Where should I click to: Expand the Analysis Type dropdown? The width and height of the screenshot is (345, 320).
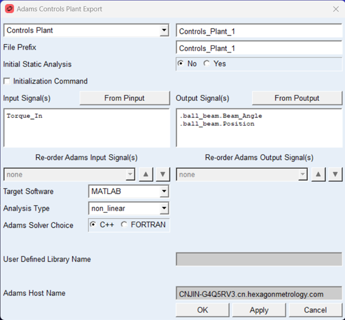coord(164,208)
